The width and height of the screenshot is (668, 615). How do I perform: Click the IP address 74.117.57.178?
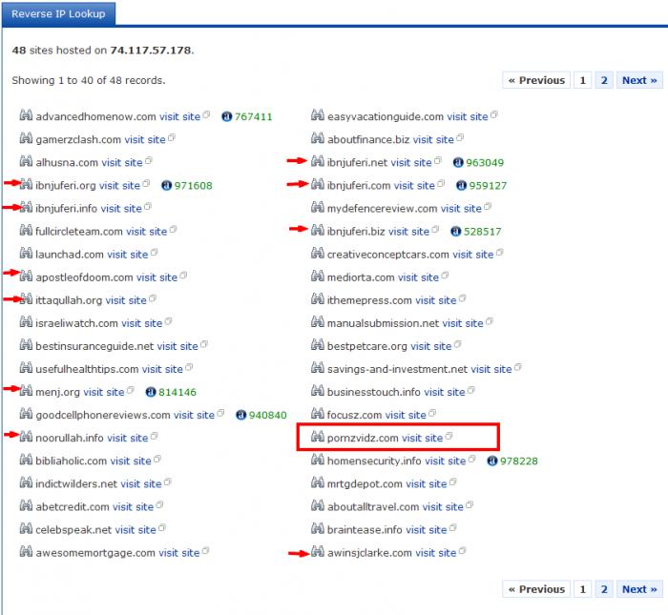[x=151, y=51]
